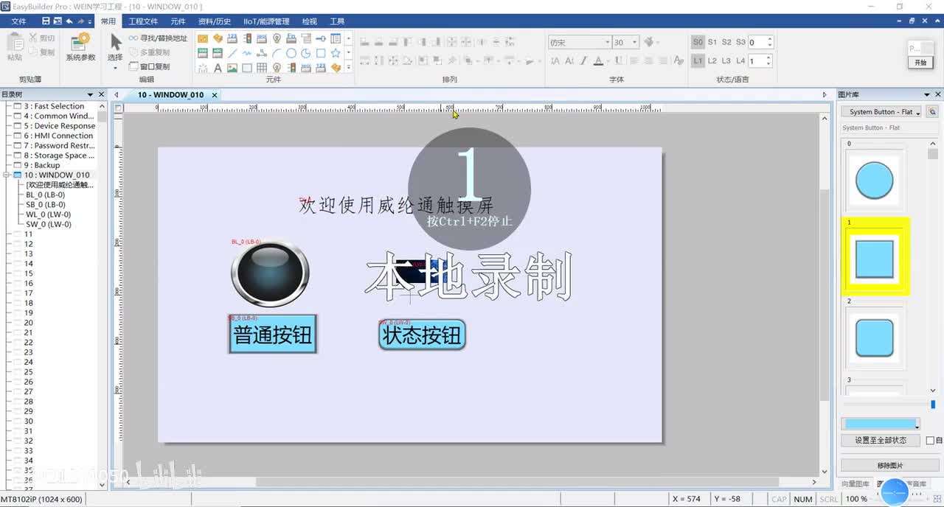
Task: Open the picture library panel menu arrow
Action: pos(928,94)
